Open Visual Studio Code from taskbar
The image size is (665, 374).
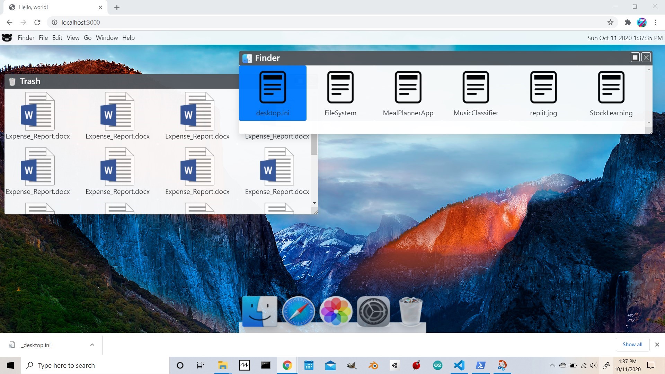click(459, 365)
